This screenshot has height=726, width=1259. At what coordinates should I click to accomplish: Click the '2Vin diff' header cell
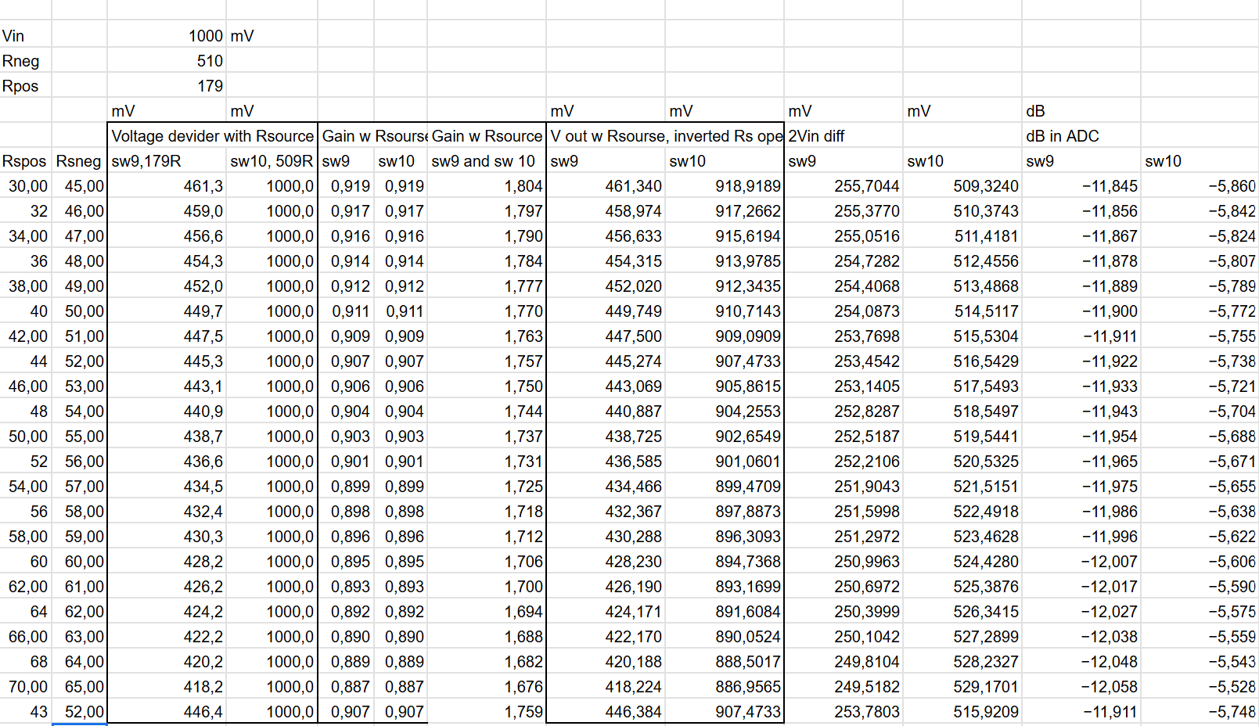point(844,136)
